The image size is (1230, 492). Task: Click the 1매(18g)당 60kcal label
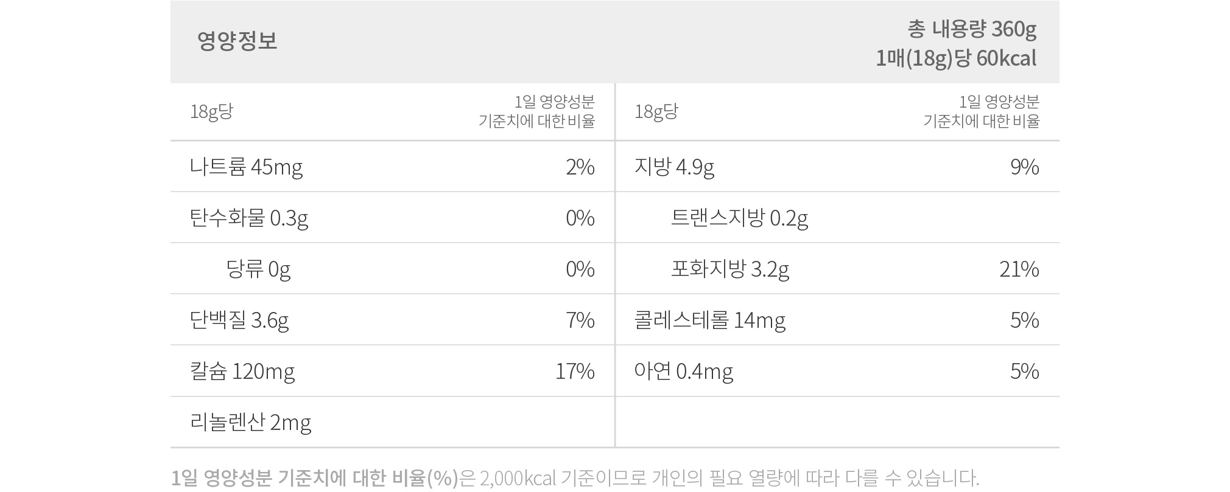[x=956, y=58]
